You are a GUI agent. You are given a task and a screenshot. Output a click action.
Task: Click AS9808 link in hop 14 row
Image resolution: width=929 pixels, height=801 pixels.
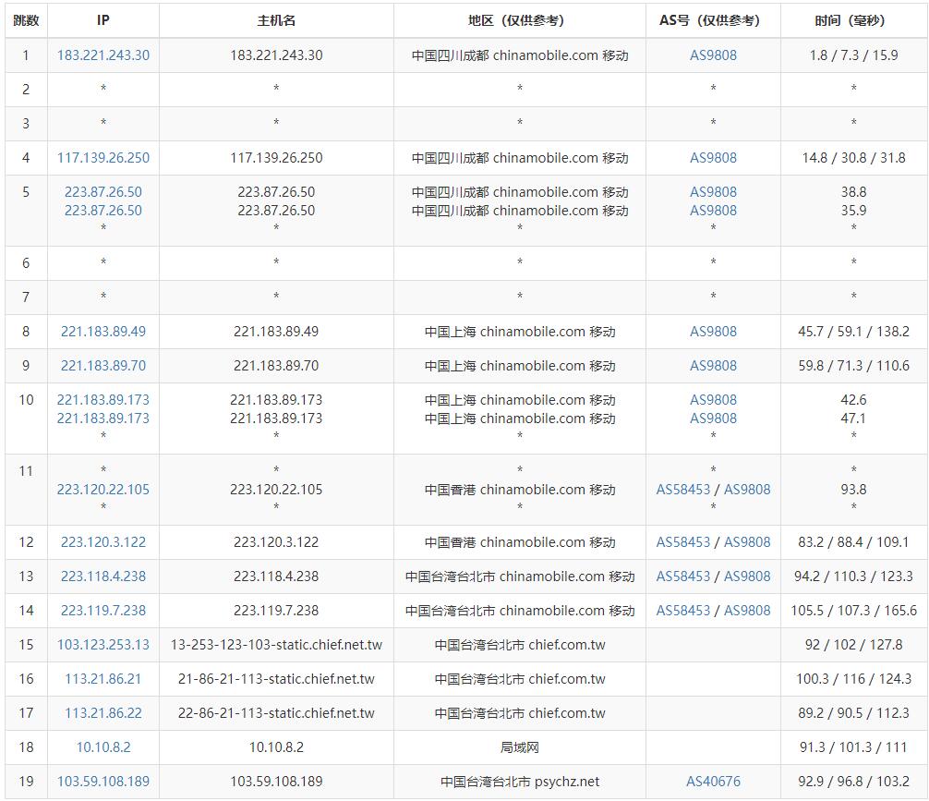coord(747,611)
